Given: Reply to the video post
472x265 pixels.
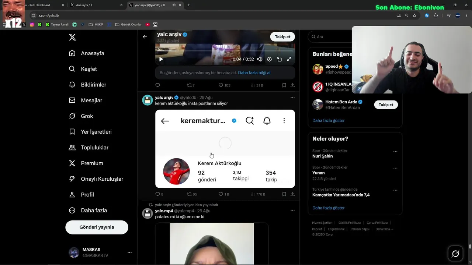Looking at the screenshot, I should (x=157, y=85).
